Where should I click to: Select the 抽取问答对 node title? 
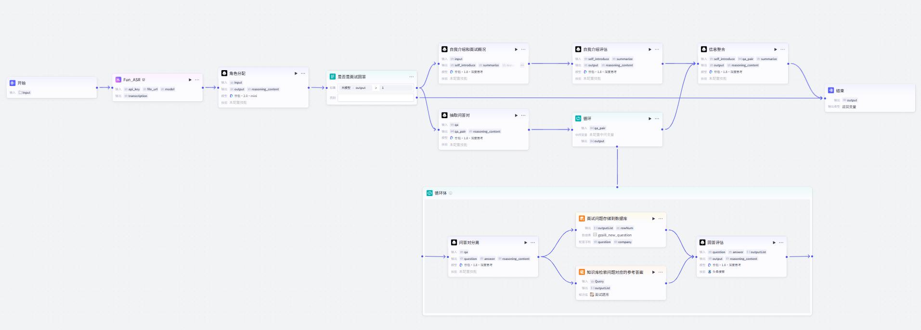point(460,115)
